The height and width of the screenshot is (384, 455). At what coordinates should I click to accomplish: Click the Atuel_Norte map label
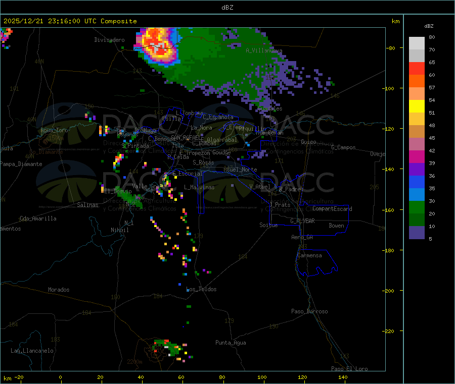tap(240, 170)
